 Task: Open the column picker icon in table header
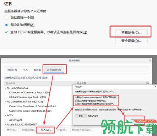click(x=148, y=83)
